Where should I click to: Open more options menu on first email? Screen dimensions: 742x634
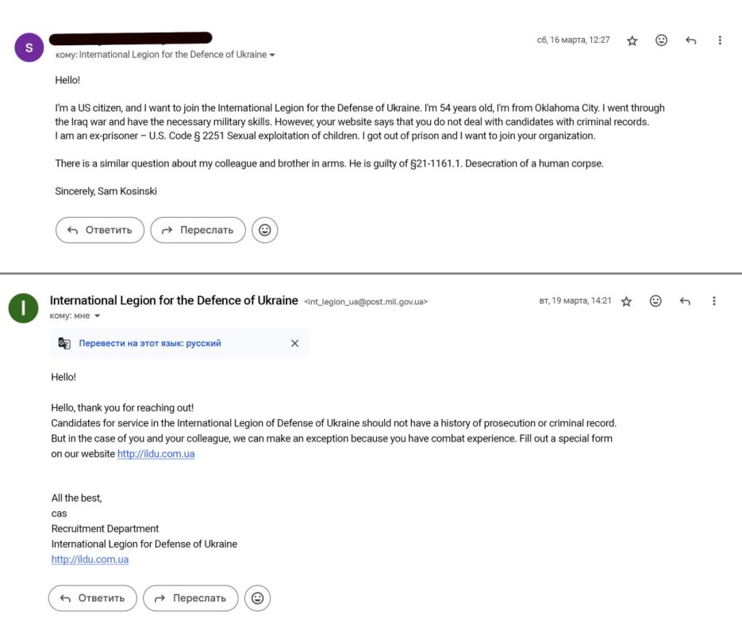pos(720,40)
